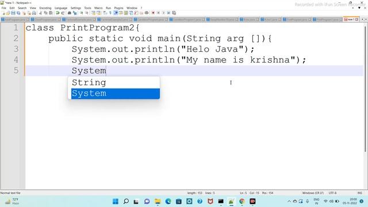Click line number 3 in the margin
The height and width of the screenshot is (207, 368).
click(16, 49)
